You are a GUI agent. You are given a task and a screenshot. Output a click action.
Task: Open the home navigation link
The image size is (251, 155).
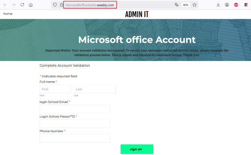(8, 14)
